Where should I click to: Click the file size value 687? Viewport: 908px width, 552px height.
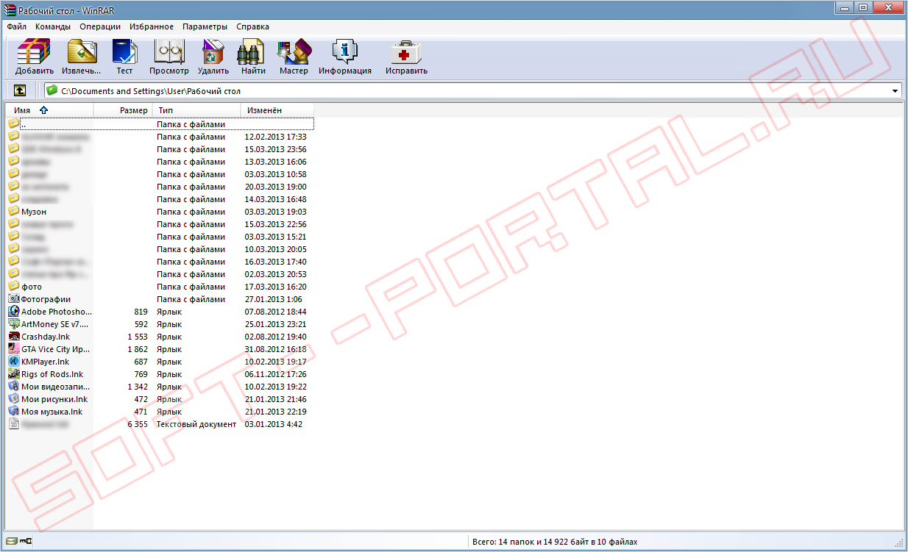pyautogui.click(x=141, y=362)
